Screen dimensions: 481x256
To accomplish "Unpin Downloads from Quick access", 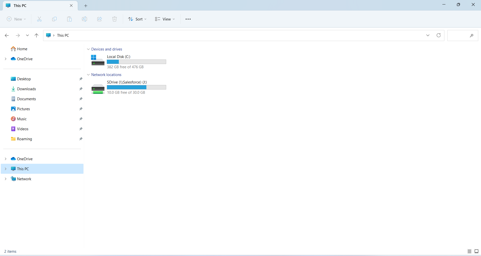I will (81, 89).
